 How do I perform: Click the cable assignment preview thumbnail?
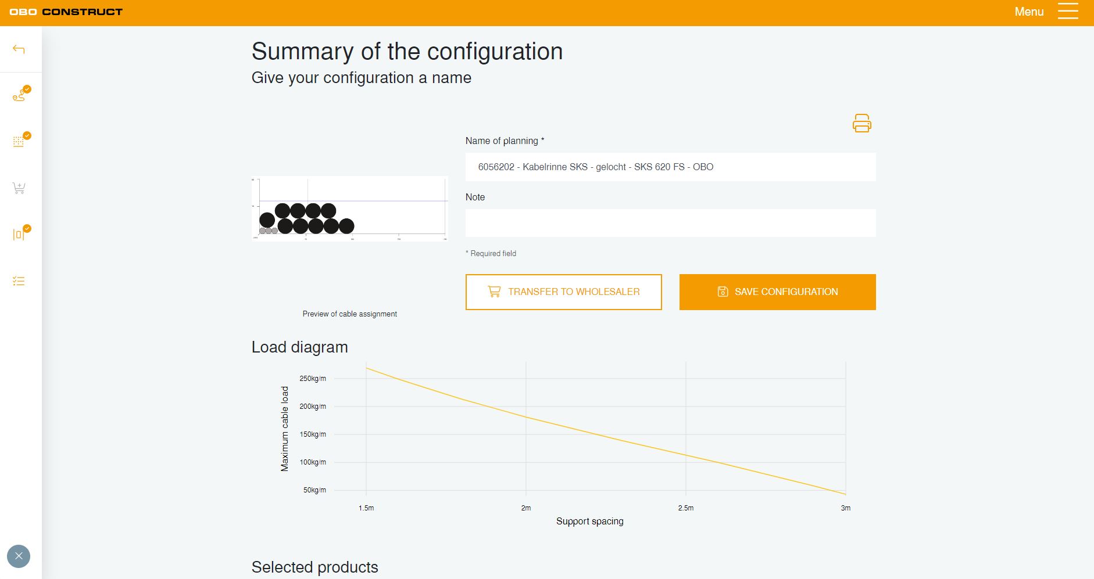(349, 208)
